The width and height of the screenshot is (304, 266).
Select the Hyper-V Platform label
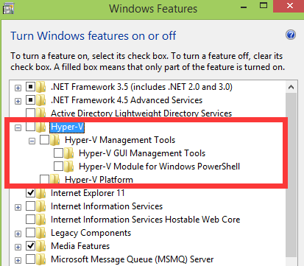coord(99,180)
